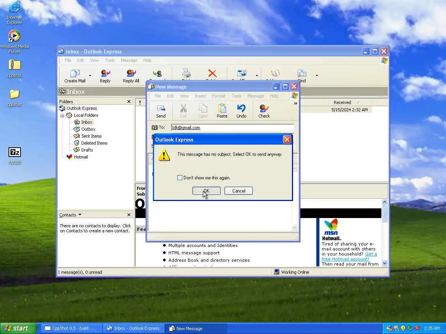Sort by the priority exclamation column header
This screenshot has height=334, width=446.
[140, 102]
